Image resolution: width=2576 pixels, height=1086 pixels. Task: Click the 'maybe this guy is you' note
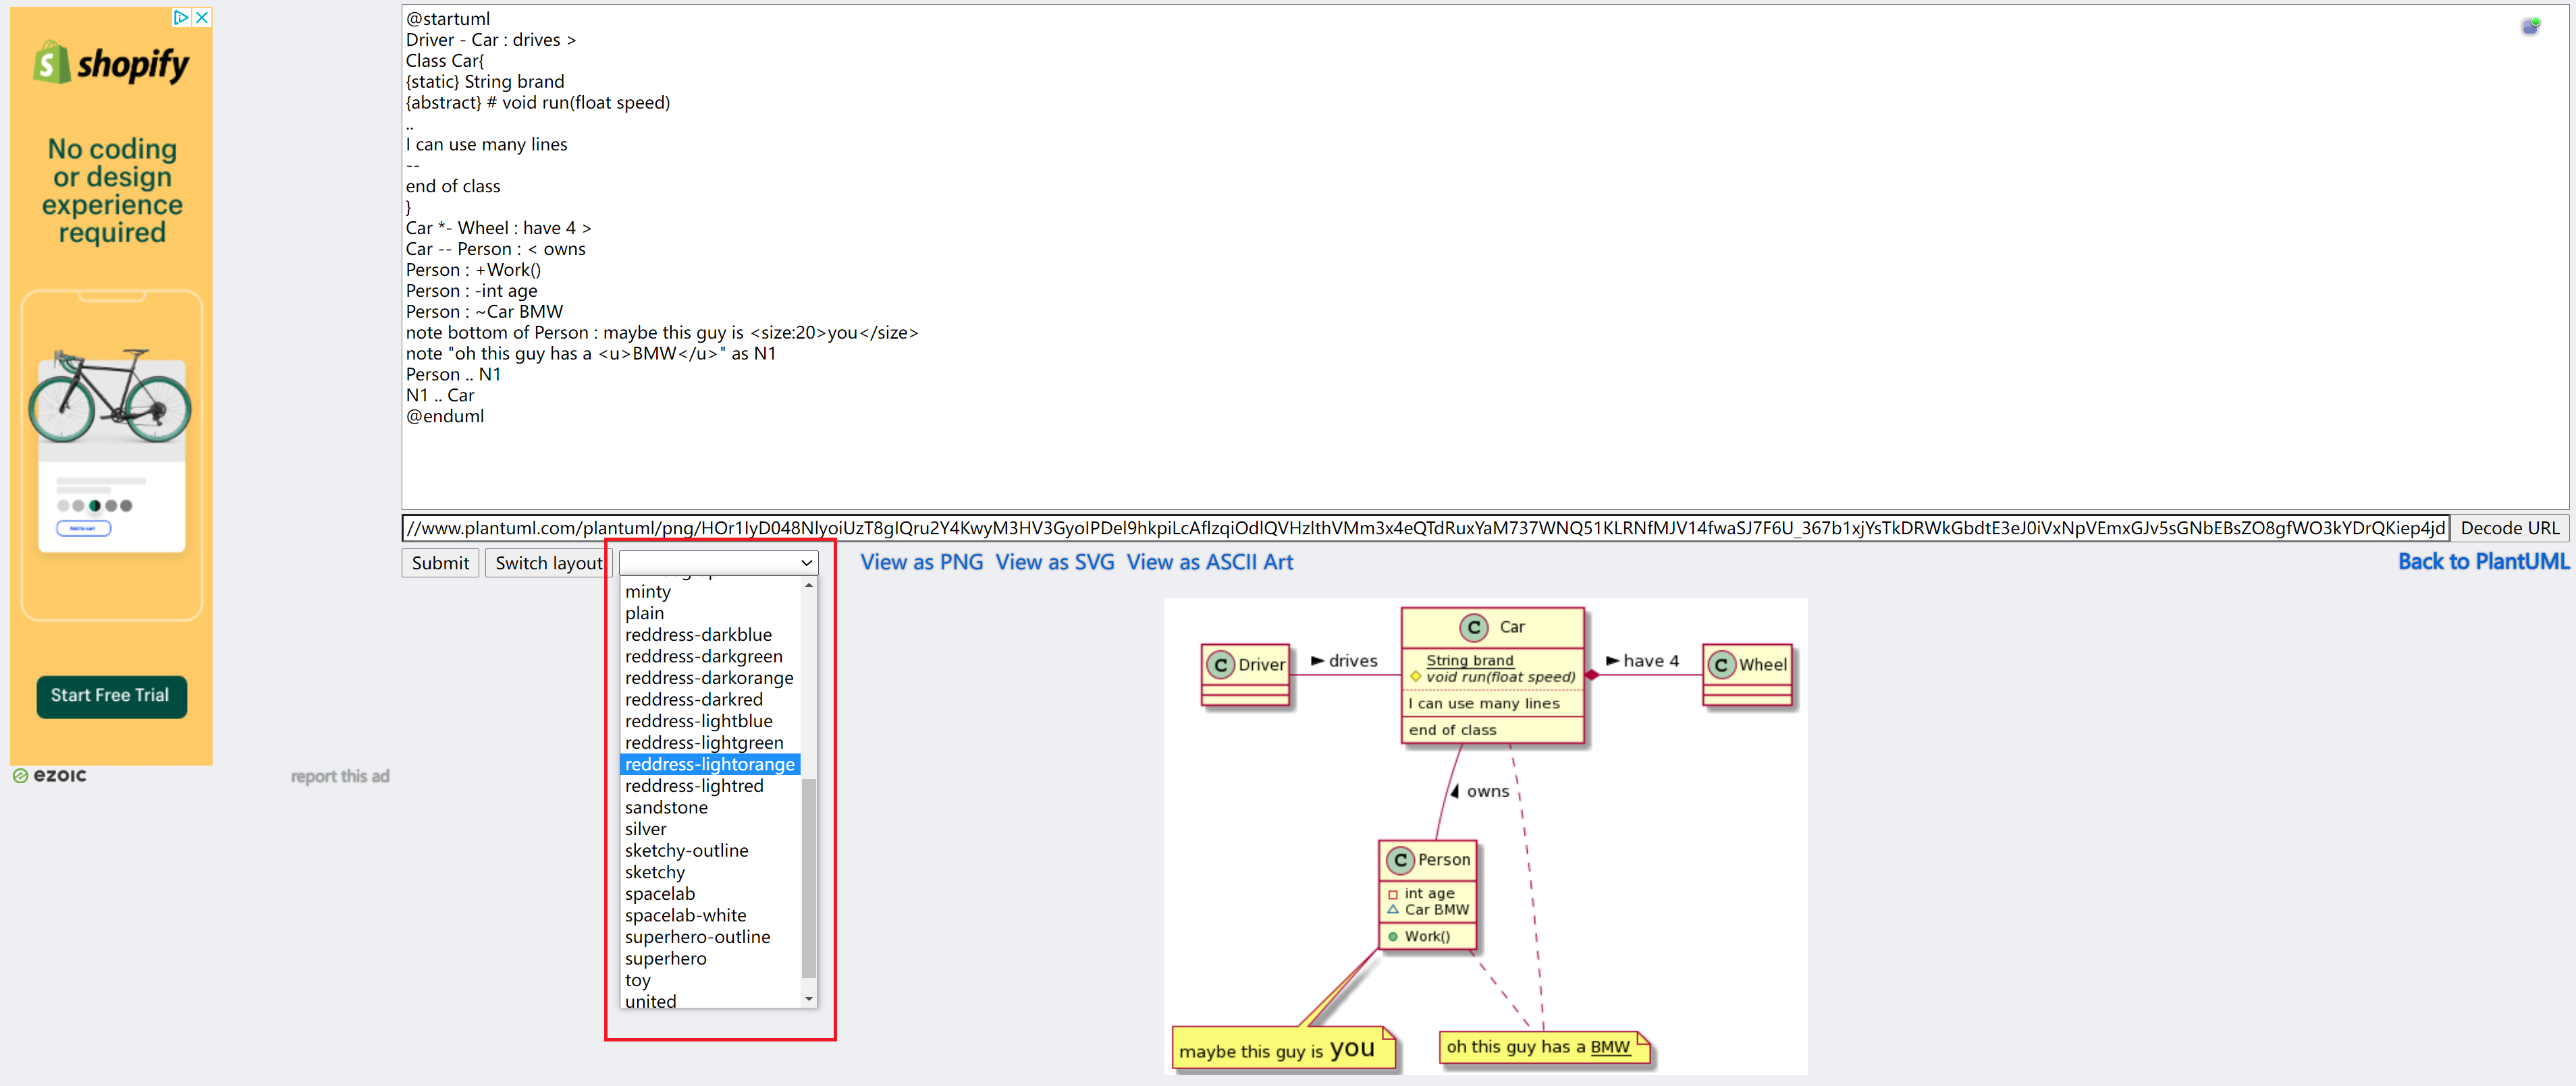click(x=1284, y=1049)
